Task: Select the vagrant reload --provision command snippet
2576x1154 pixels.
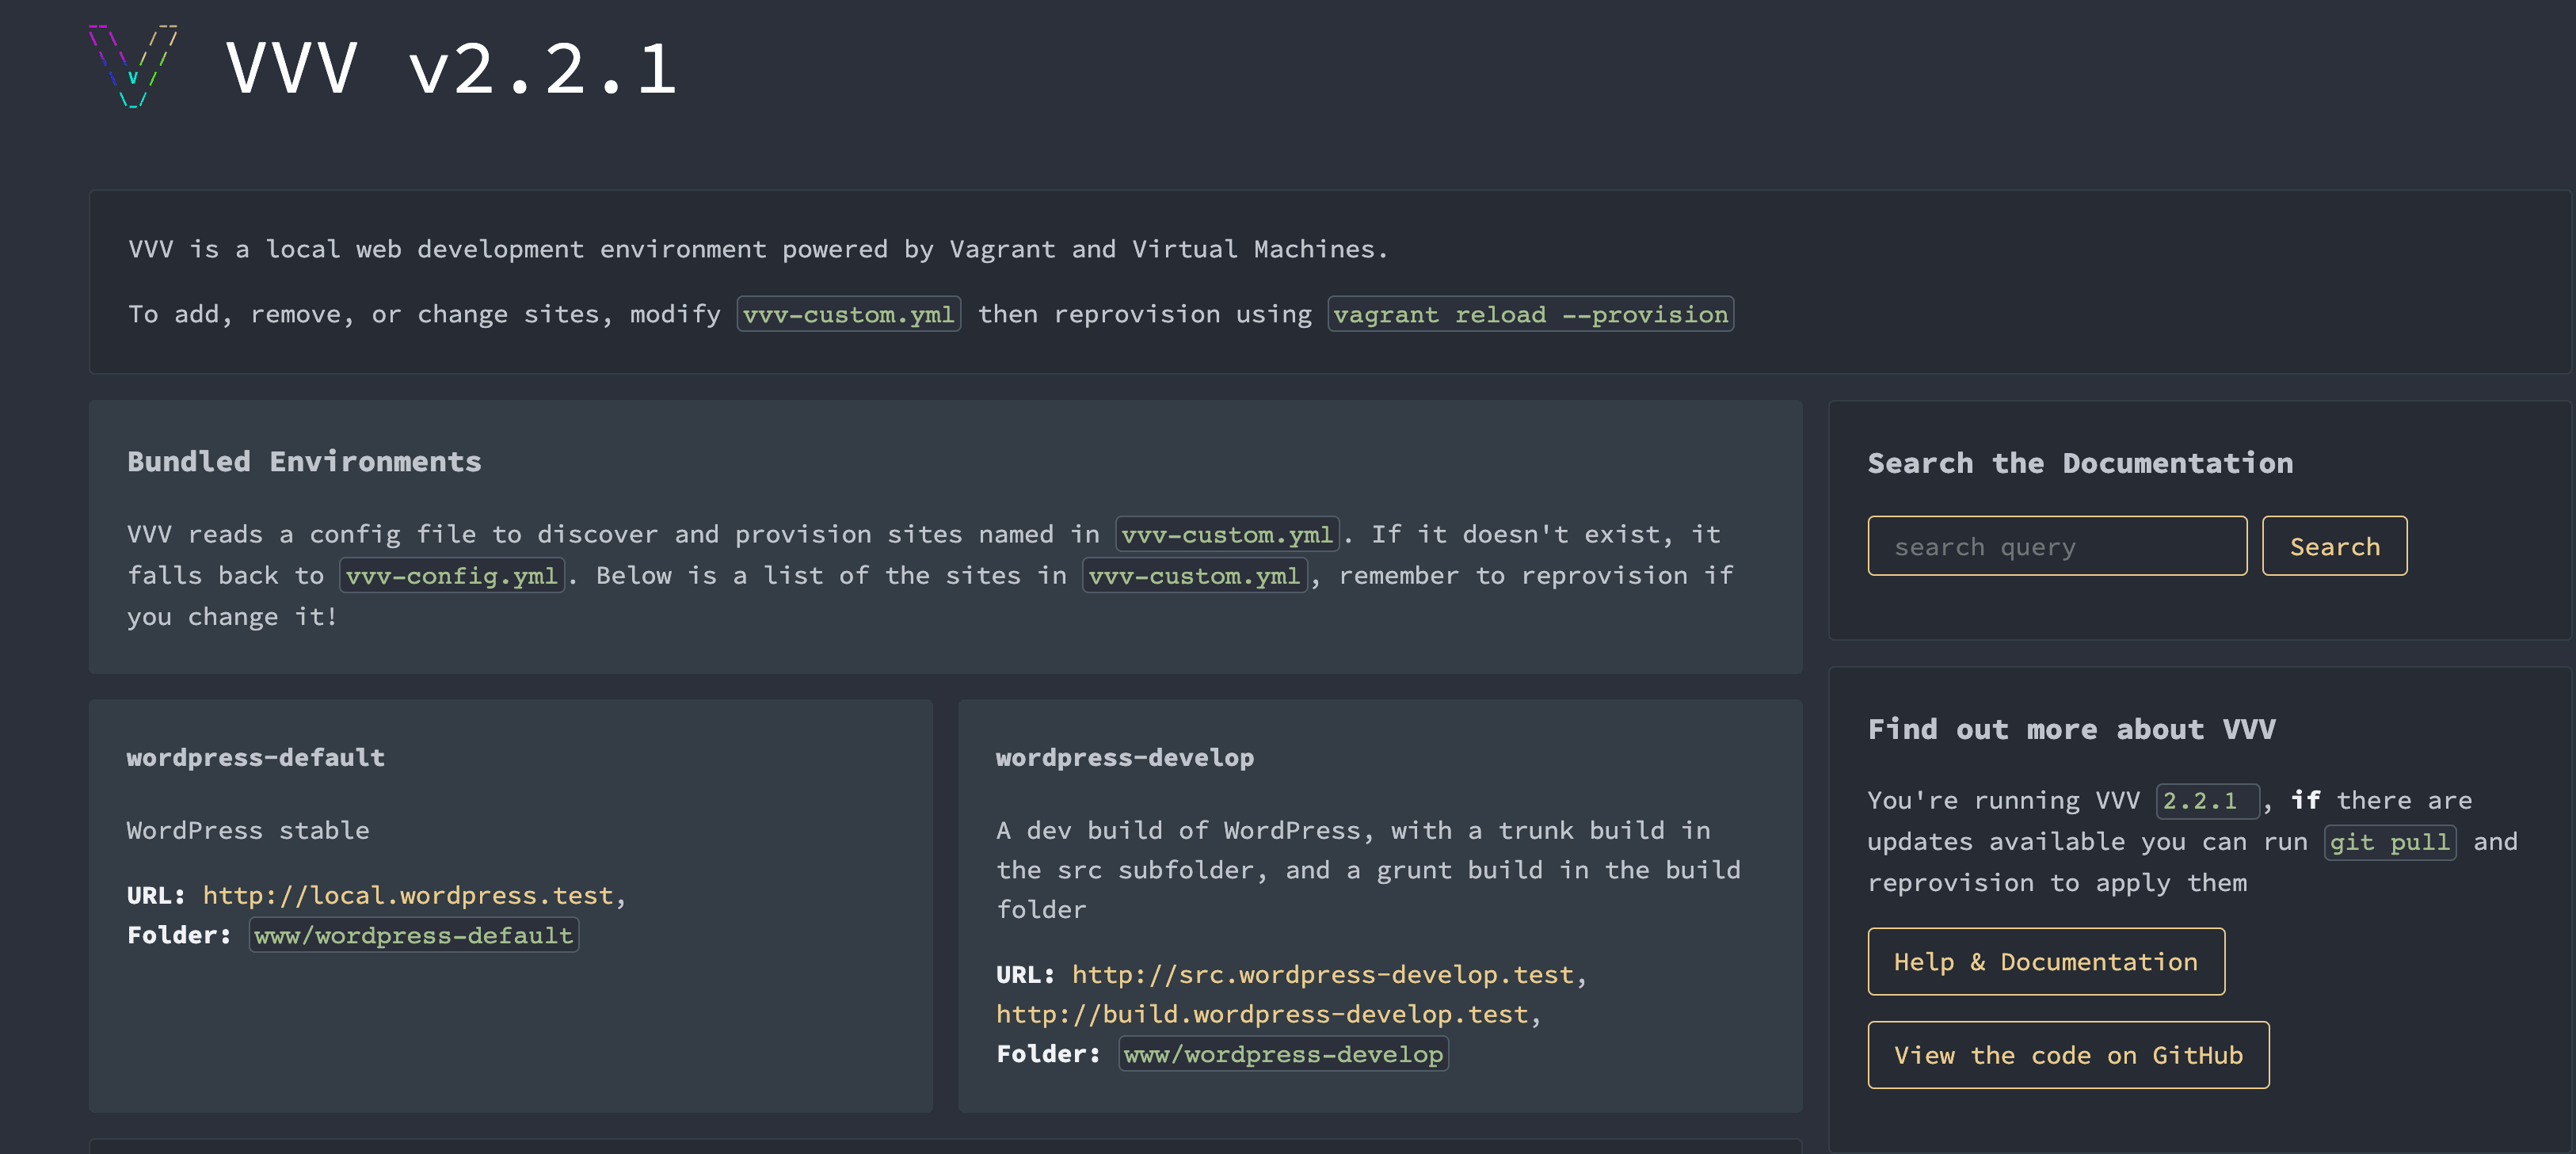Action: coord(1530,313)
